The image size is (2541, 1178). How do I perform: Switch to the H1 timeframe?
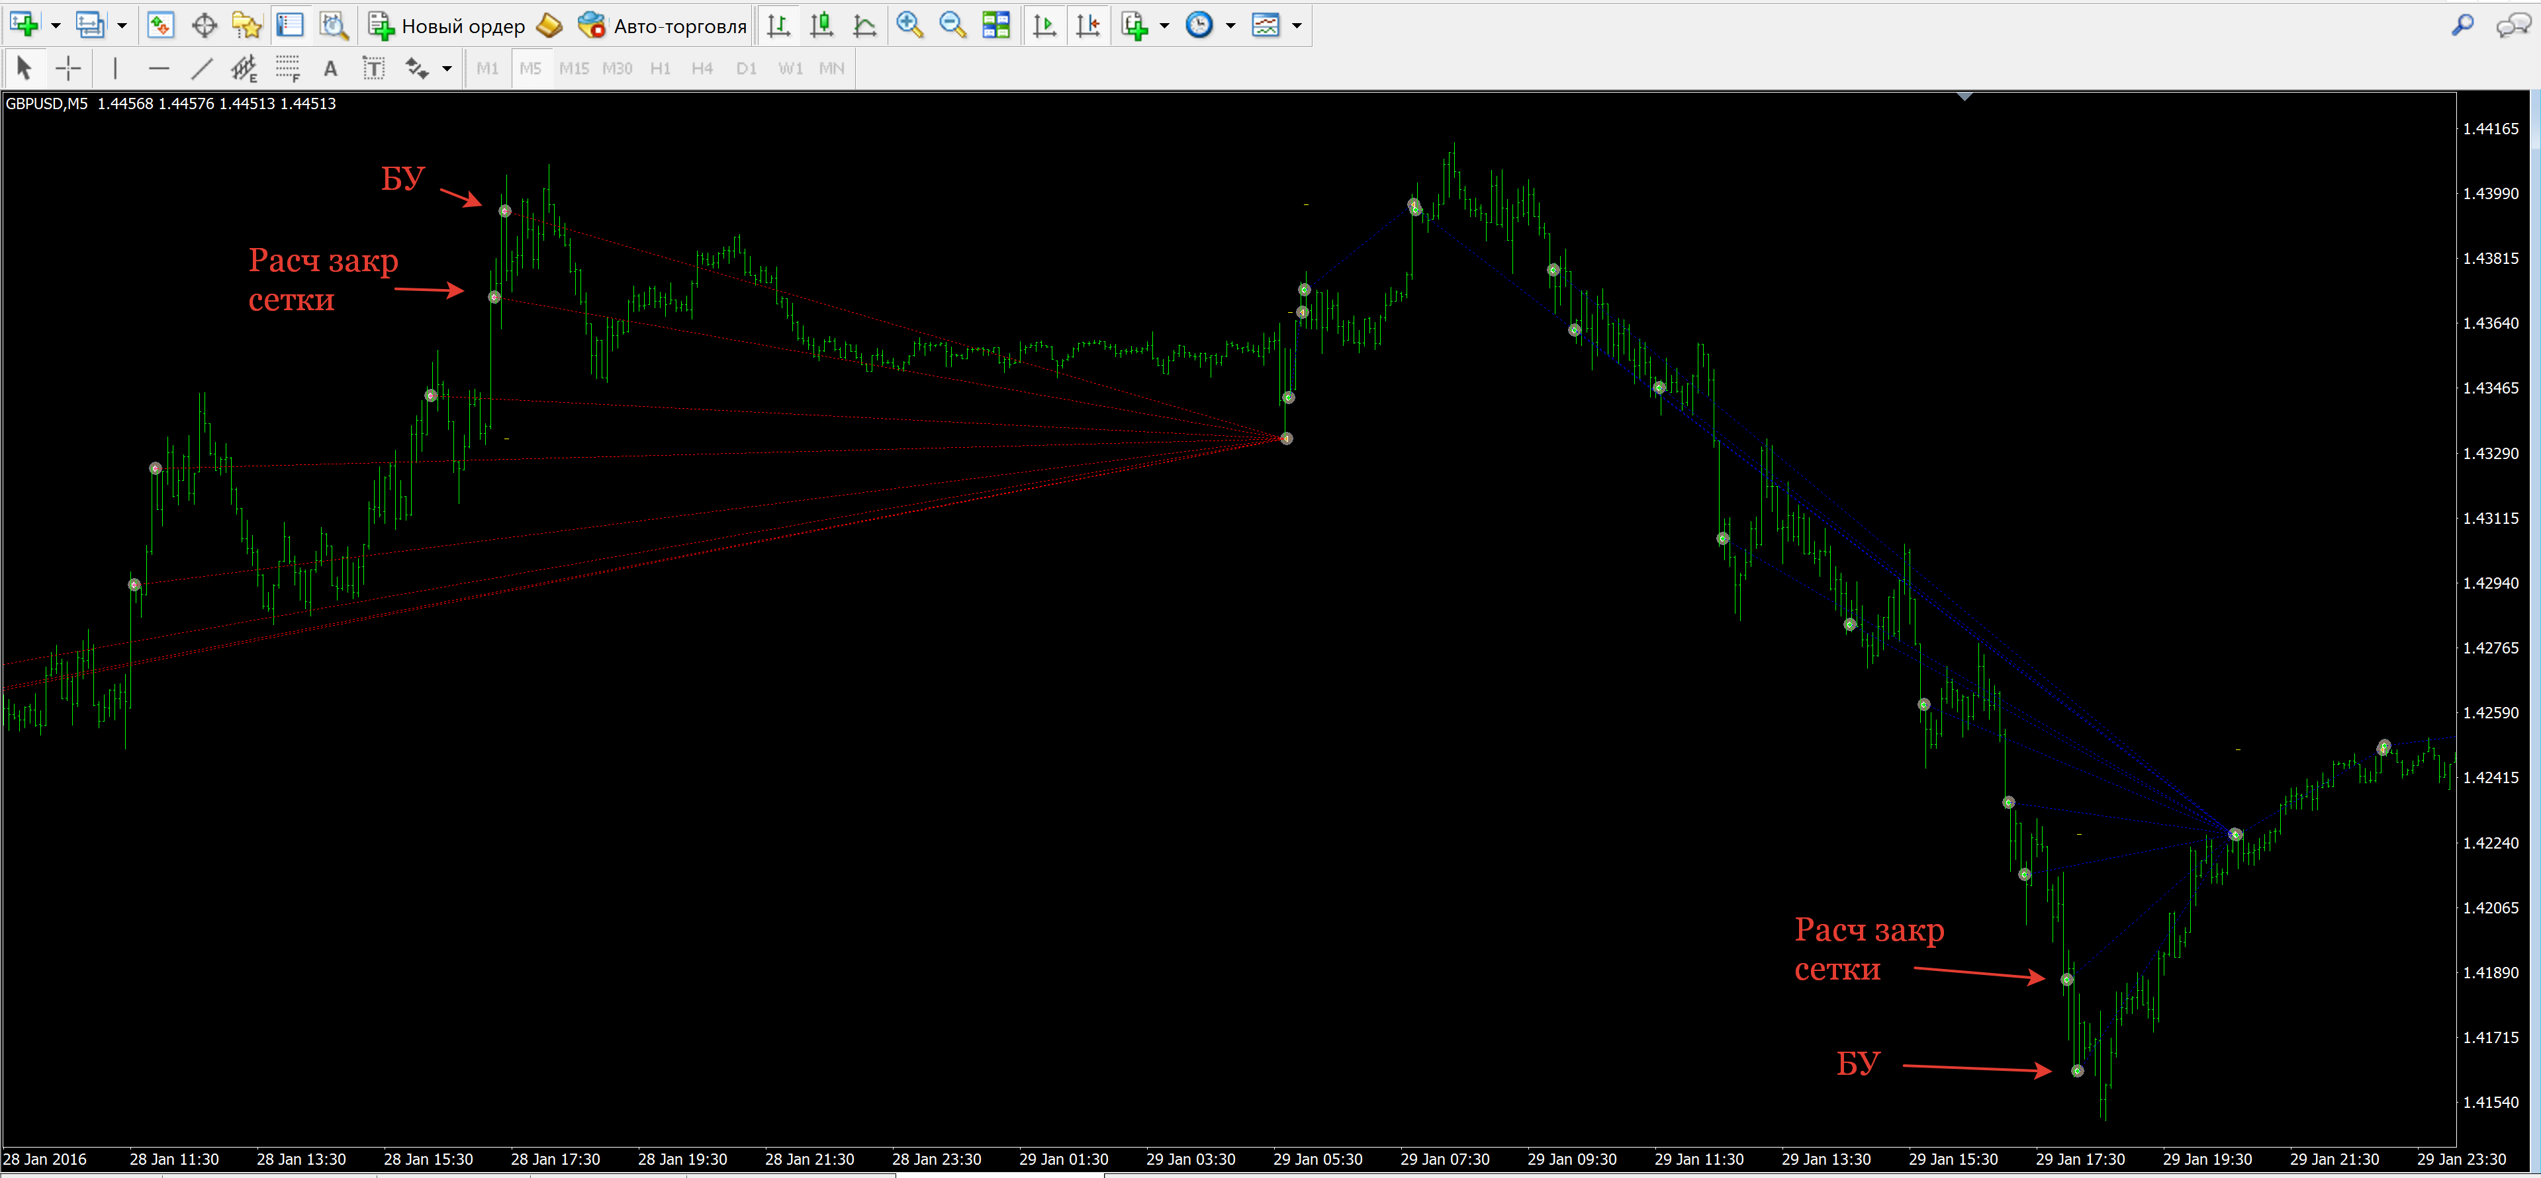click(661, 68)
